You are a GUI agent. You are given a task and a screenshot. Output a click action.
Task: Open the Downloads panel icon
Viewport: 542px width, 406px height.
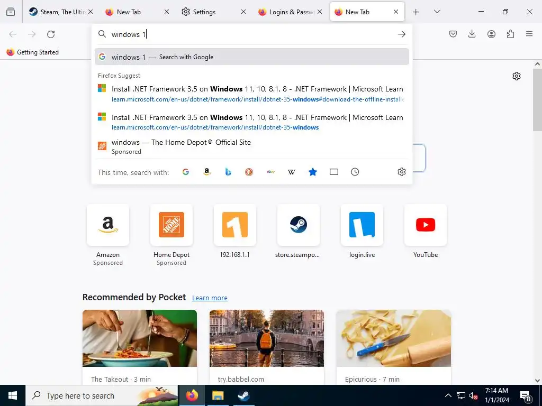[x=472, y=34]
